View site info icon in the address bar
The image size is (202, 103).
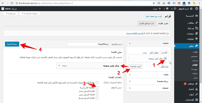(17, 3)
